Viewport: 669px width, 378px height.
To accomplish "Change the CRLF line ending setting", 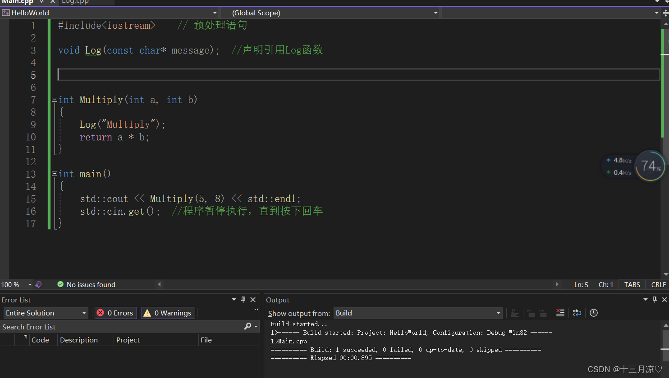I will (x=658, y=285).
